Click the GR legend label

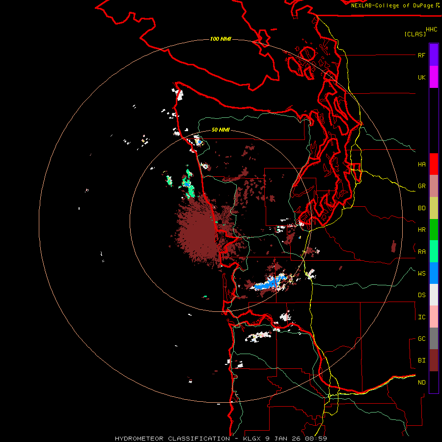[x=421, y=186]
